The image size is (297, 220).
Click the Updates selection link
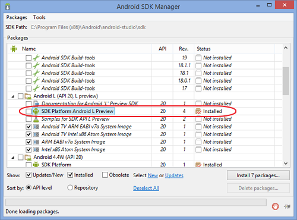pos(174,175)
